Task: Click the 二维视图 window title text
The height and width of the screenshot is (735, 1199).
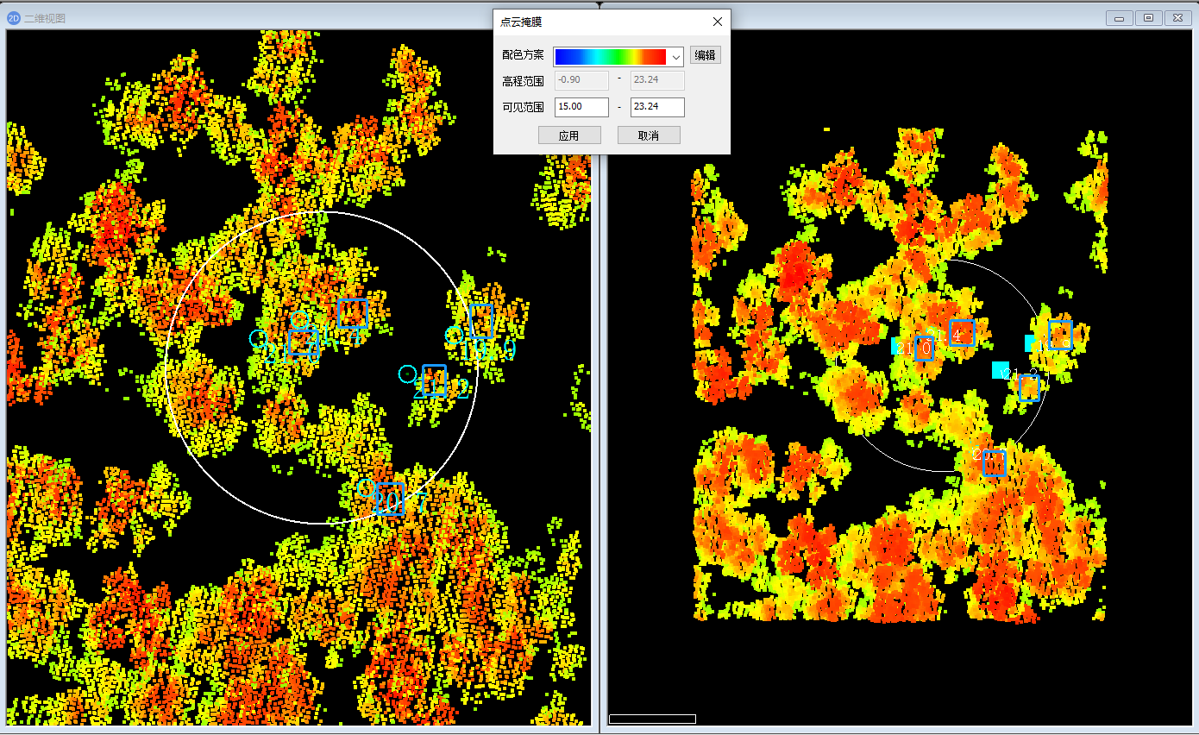Action: click(x=44, y=18)
